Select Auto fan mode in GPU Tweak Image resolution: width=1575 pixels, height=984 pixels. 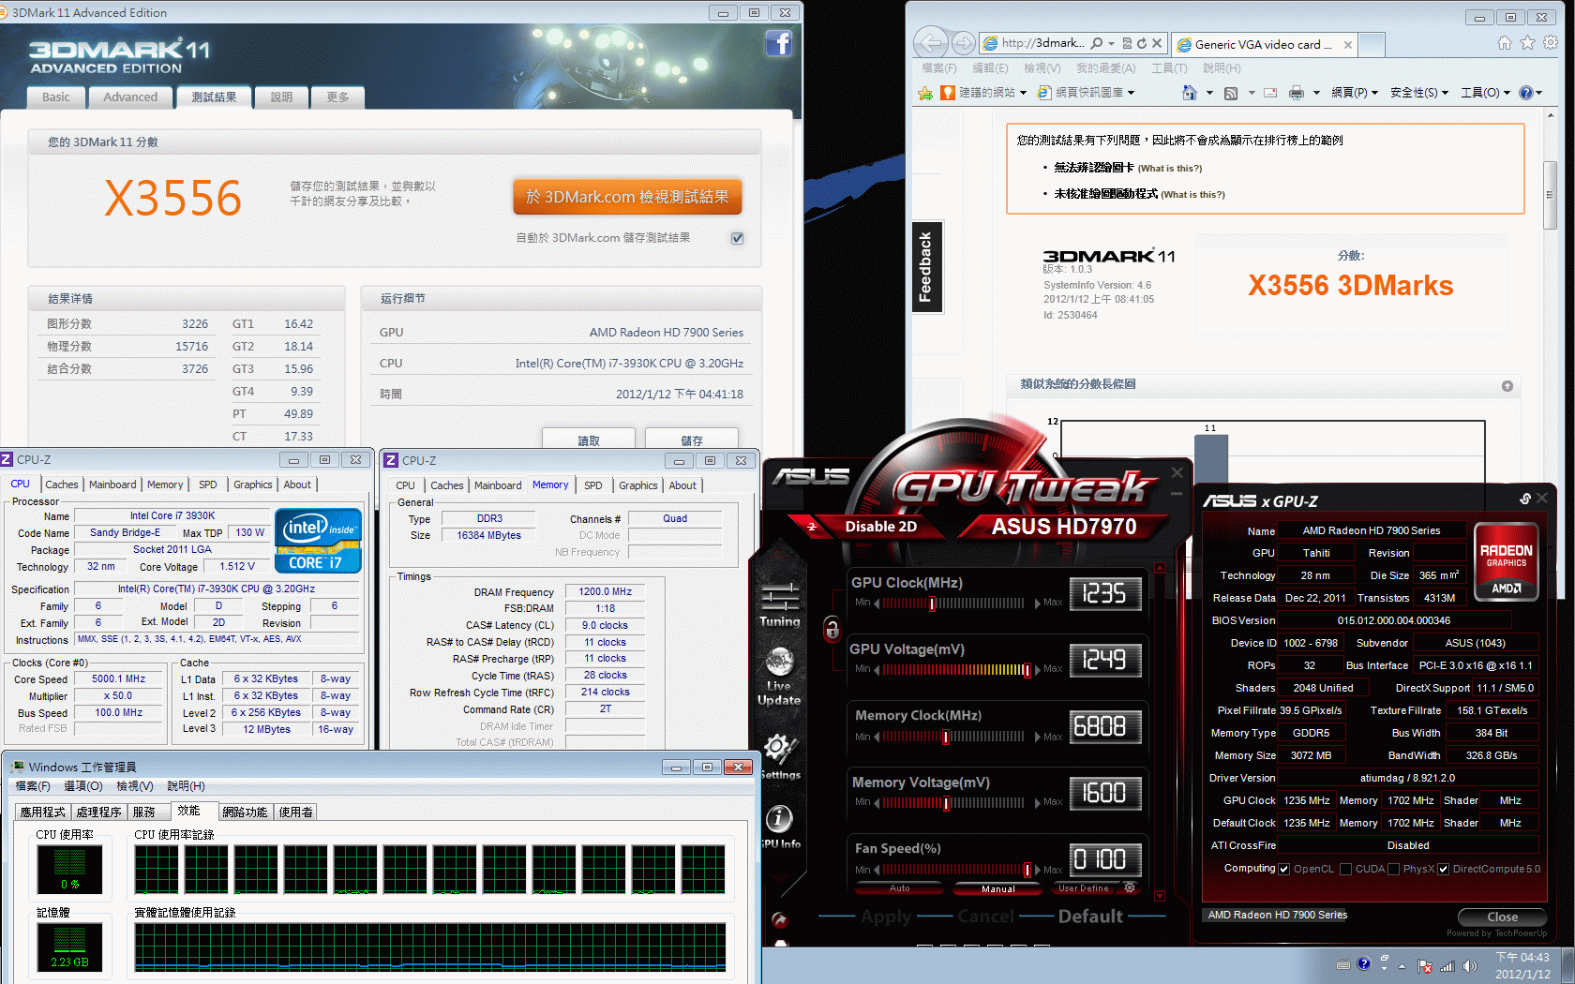(x=900, y=887)
